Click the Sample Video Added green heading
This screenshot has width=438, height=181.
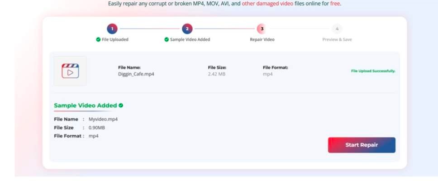pos(85,105)
